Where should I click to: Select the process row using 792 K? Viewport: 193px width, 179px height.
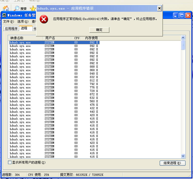click(x=54, y=84)
